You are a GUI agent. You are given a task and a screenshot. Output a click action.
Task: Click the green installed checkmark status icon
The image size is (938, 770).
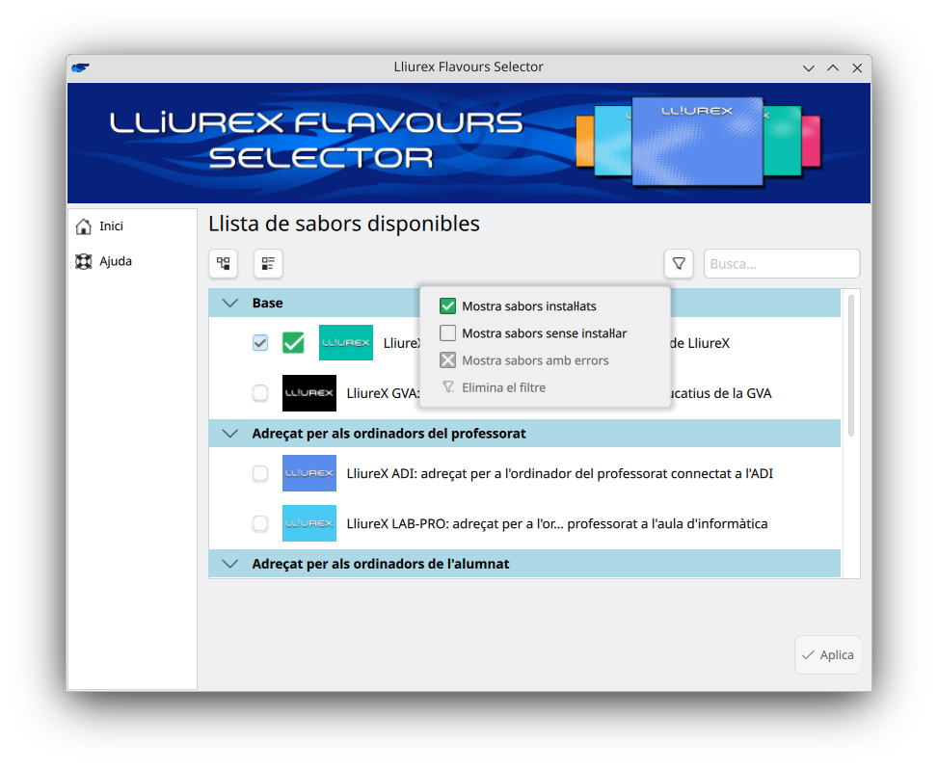[293, 343]
